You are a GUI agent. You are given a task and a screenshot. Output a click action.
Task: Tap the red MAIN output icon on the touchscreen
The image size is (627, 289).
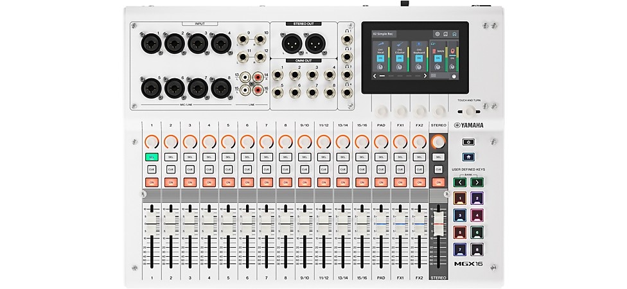pyautogui.click(x=434, y=51)
